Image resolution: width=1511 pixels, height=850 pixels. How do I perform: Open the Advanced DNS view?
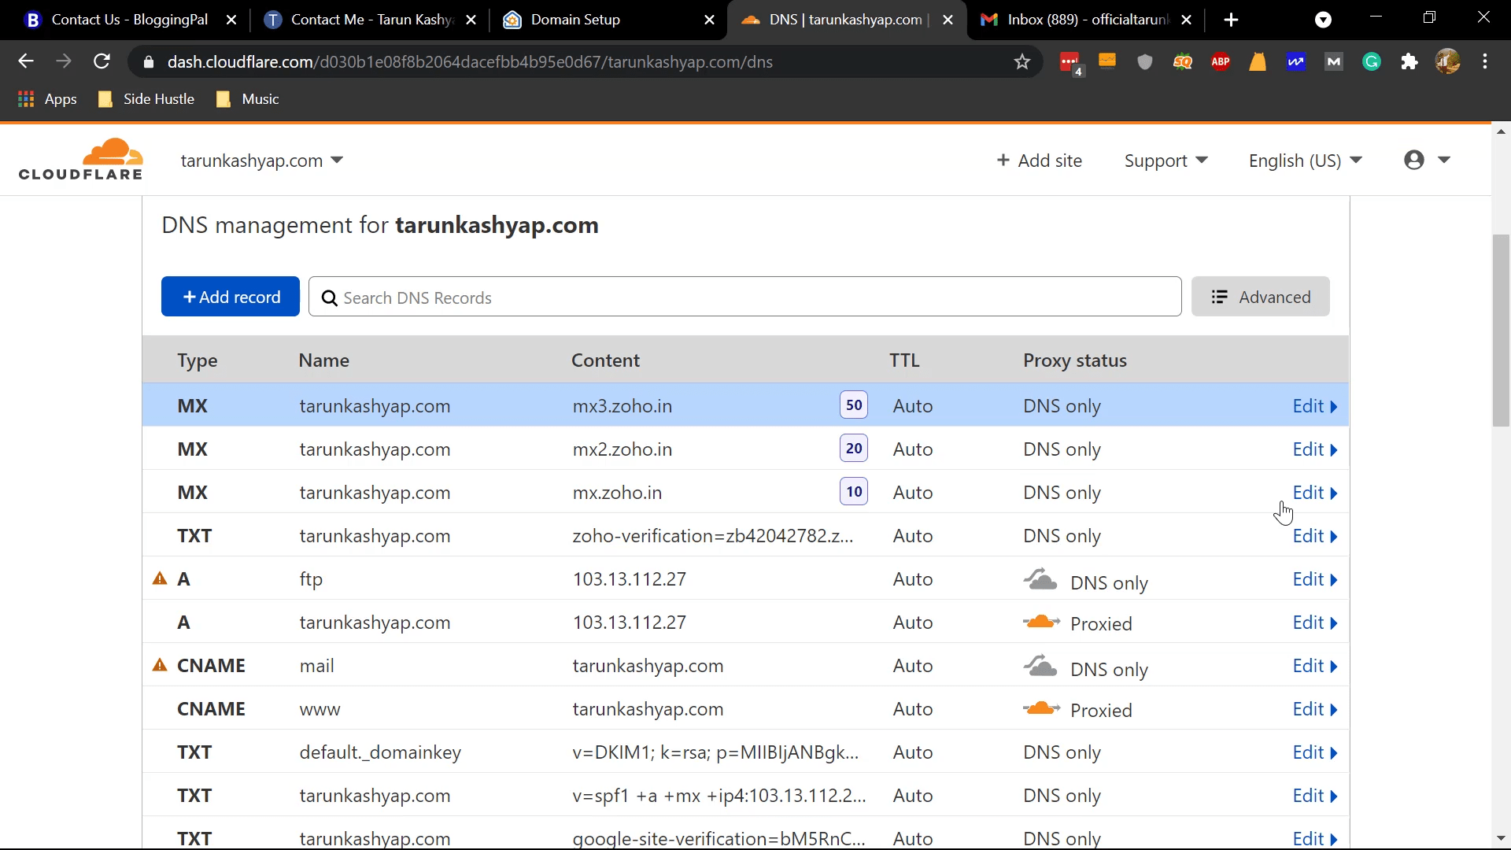coord(1264,297)
